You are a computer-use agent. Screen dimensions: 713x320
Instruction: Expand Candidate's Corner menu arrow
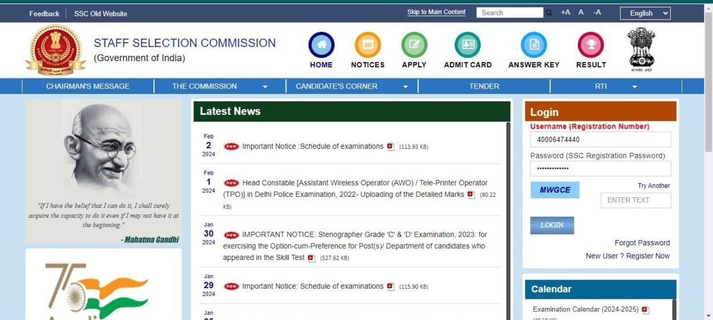point(406,87)
